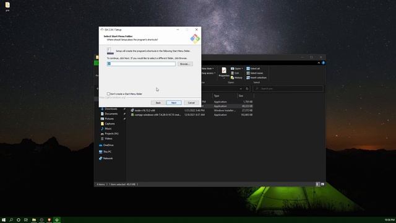Screen dimensions: 396x223
Task: Click the address bar history dropdown arrow
Action: 241,89
